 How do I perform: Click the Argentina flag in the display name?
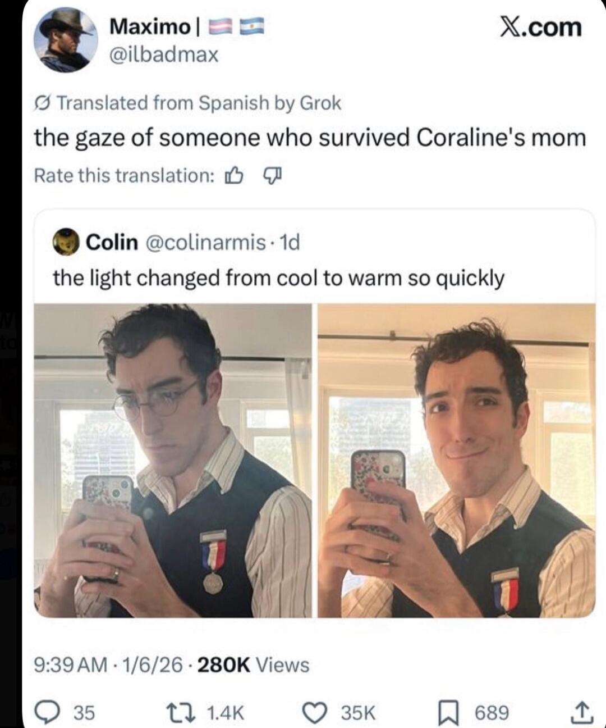point(253,26)
